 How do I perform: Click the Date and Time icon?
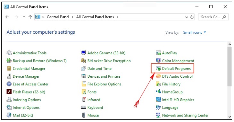[x=84, y=68]
